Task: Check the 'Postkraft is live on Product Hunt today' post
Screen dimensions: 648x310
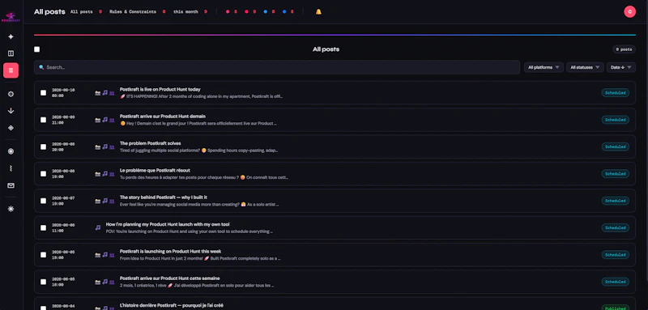Action: pyautogui.click(x=44, y=93)
